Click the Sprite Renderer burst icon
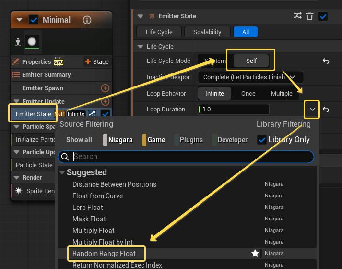 click(19, 191)
